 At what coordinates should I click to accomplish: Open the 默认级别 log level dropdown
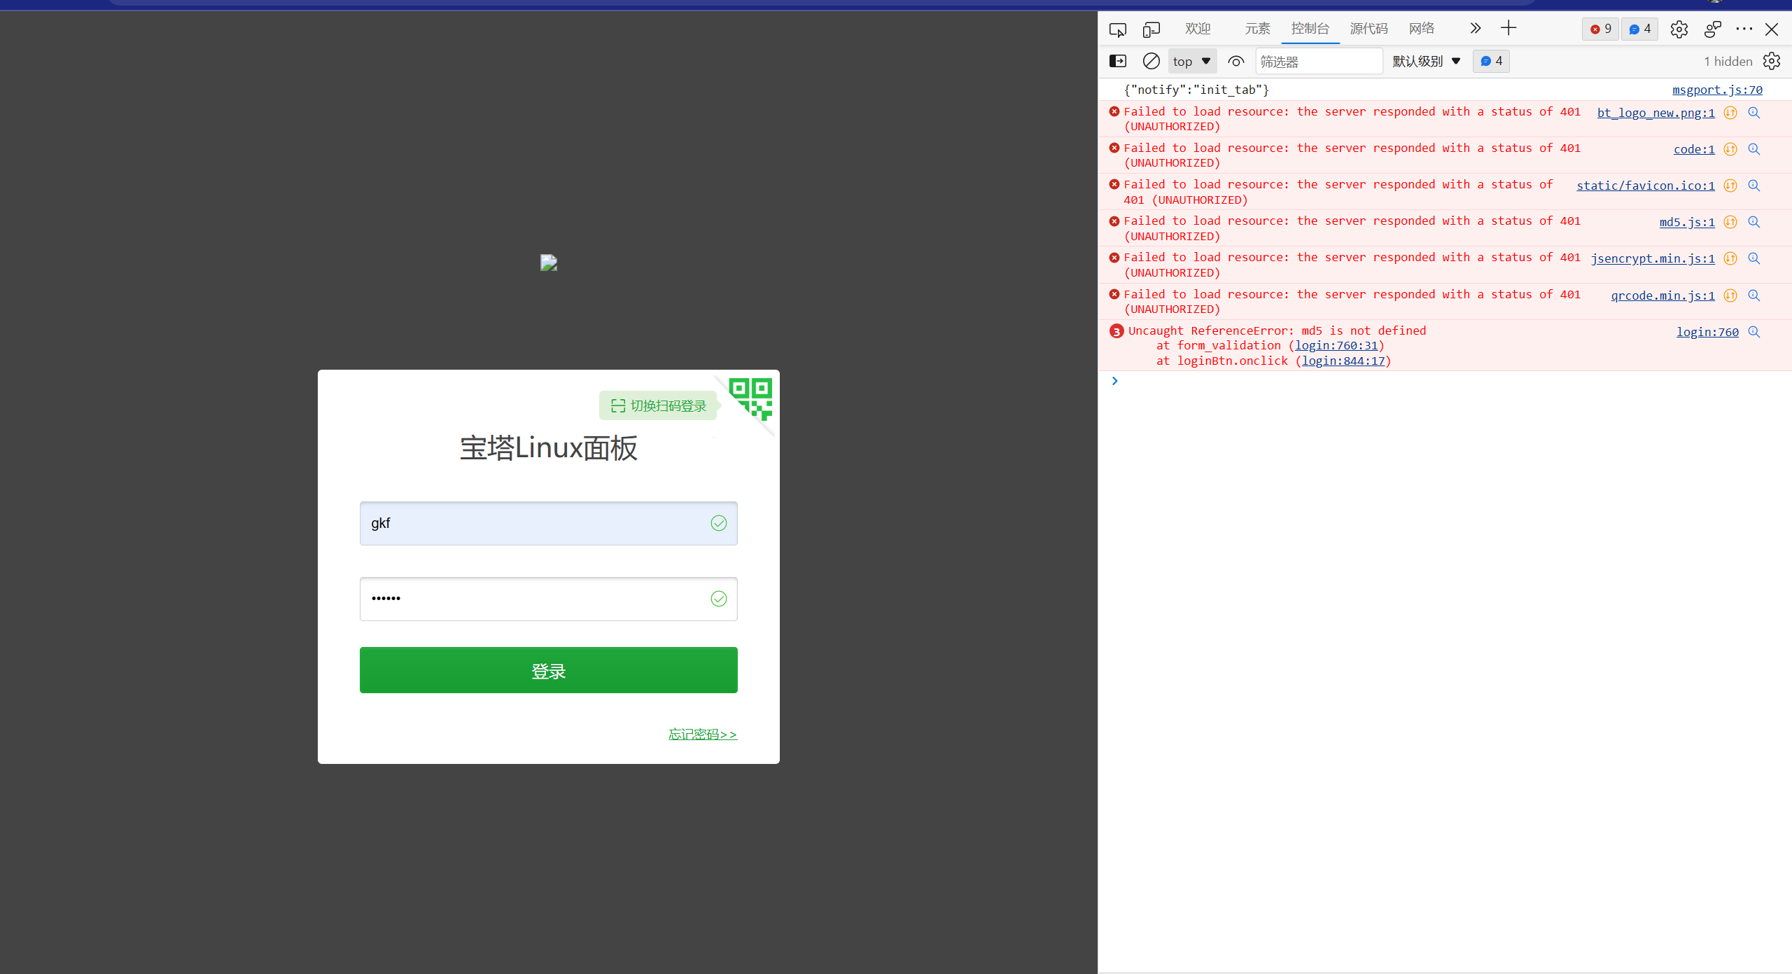tap(1427, 62)
